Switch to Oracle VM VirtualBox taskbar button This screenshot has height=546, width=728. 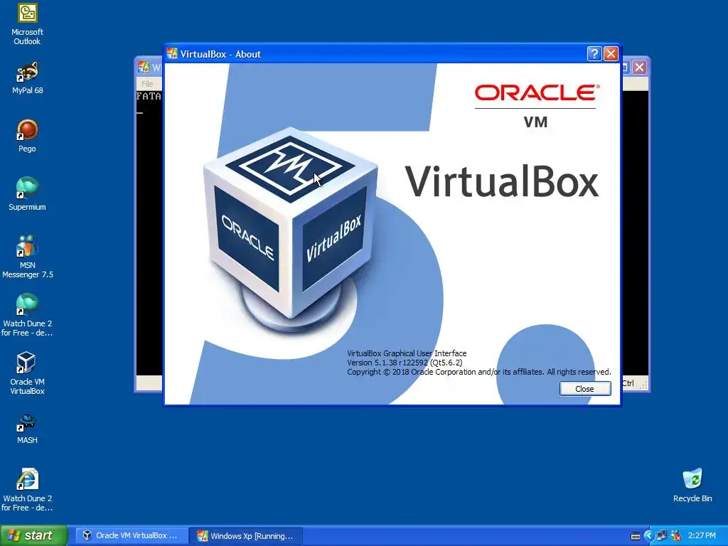click(132, 535)
